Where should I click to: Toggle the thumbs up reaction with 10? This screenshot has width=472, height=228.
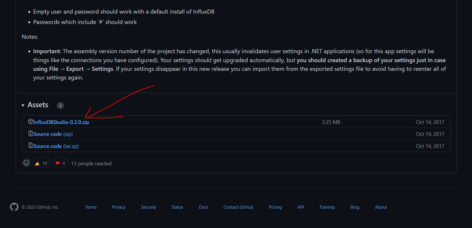pos(41,163)
